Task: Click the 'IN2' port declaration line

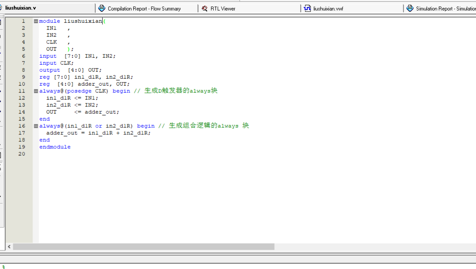Action: pos(58,35)
